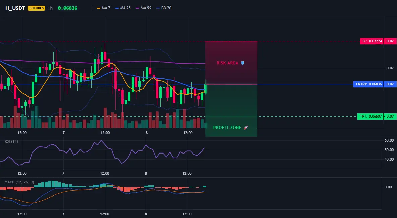This screenshot has height=218, width=397.
Task: Click the shield icon beside RISK AREA
Action: pyautogui.click(x=242, y=63)
